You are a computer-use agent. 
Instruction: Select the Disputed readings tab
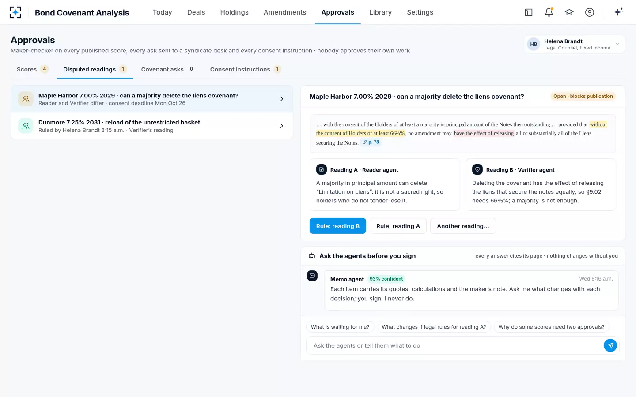point(95,69)
